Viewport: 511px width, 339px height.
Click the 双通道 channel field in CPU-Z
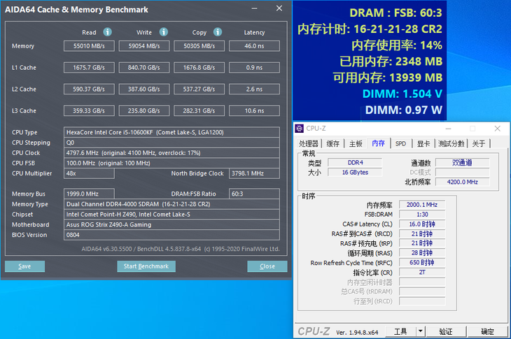(462, 162)
